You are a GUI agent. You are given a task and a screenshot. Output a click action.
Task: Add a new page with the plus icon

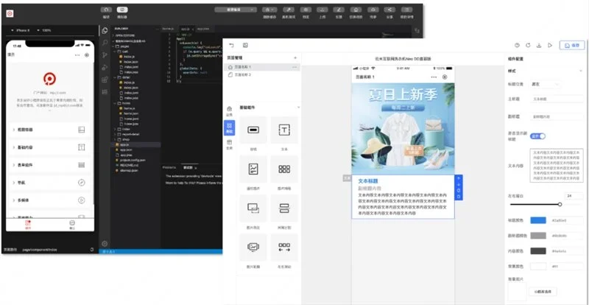[x=295, y=57]
